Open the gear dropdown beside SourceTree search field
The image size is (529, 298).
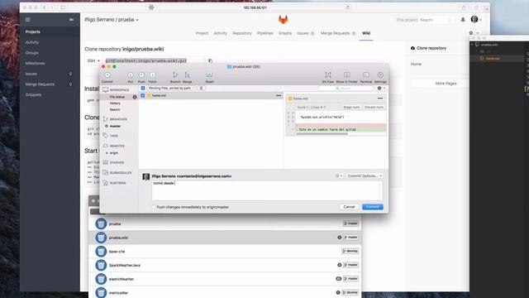click(x=381, y=89)
